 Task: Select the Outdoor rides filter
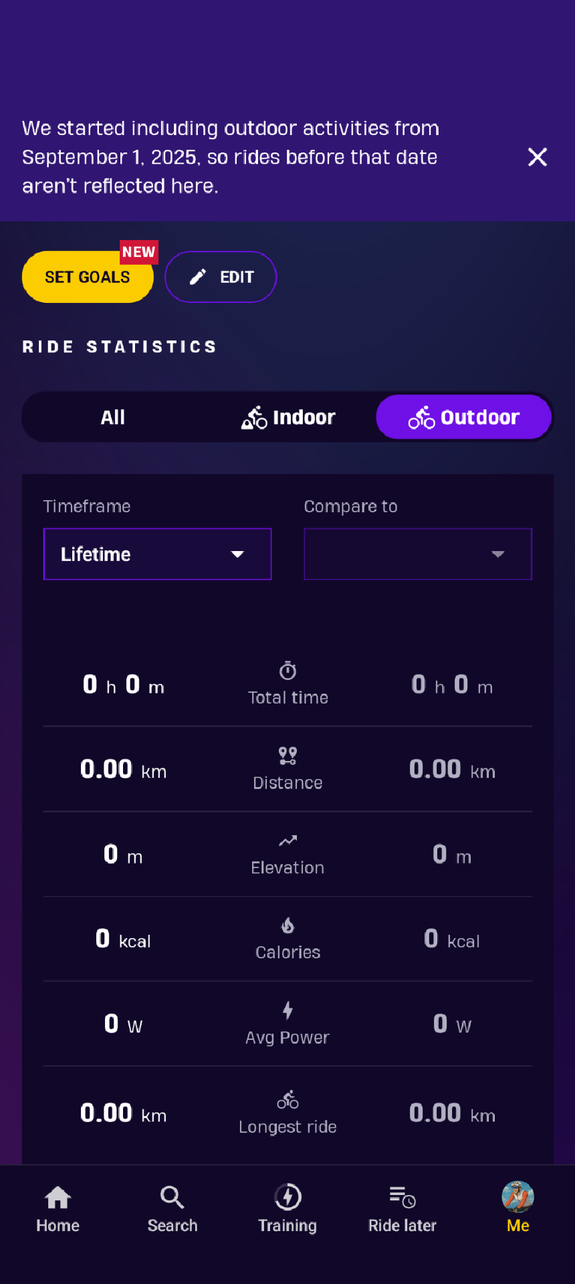click(464, 417)
